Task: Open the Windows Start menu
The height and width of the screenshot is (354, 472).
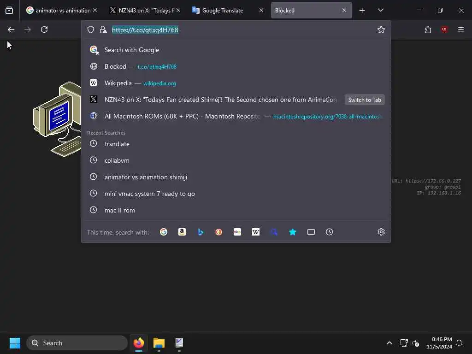Action: pyautogui.click(x=15, y=343)
